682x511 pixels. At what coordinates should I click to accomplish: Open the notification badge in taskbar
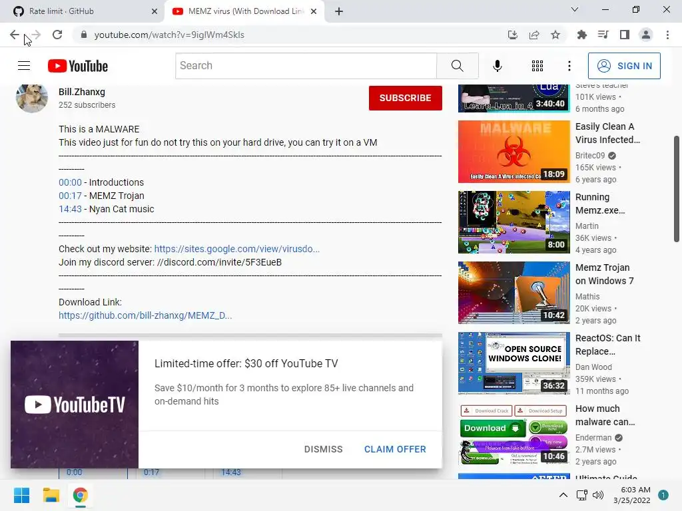coord(663,495)
